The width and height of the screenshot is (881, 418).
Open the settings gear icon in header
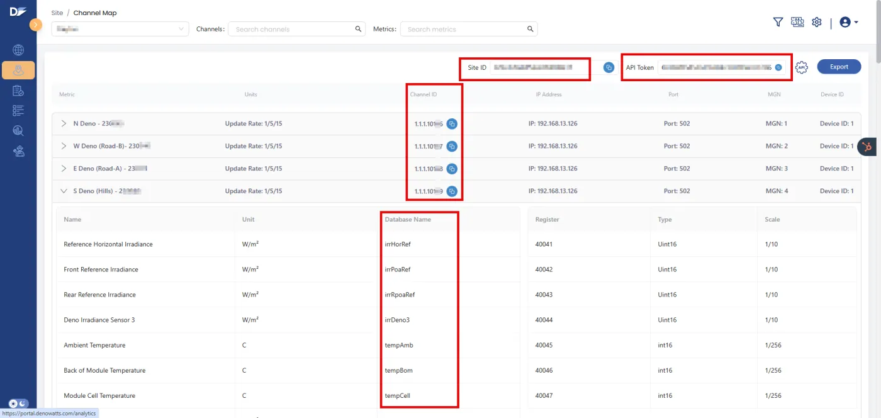pyautogui.click(x=817, y=22)
